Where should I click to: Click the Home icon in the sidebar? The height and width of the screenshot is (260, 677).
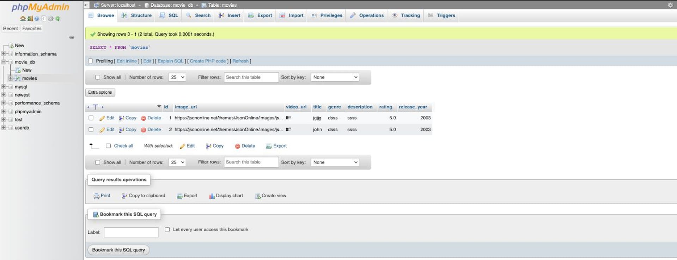click(23, 19)
